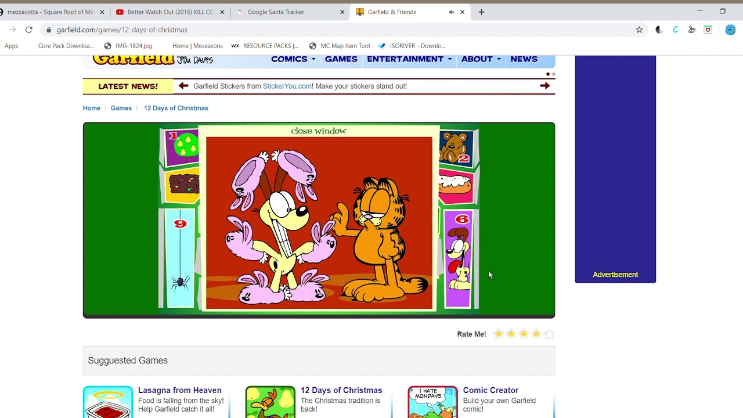Viewport: 743px width, 418px height.
Task: Click the I Hate Mondays thumbnail
Action: point(432,402)
